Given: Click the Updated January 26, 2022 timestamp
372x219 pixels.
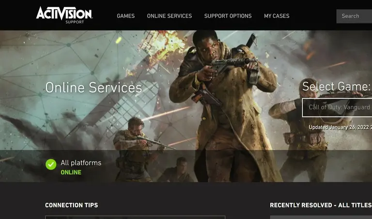Looking at the screenshot, I should 340,127.
